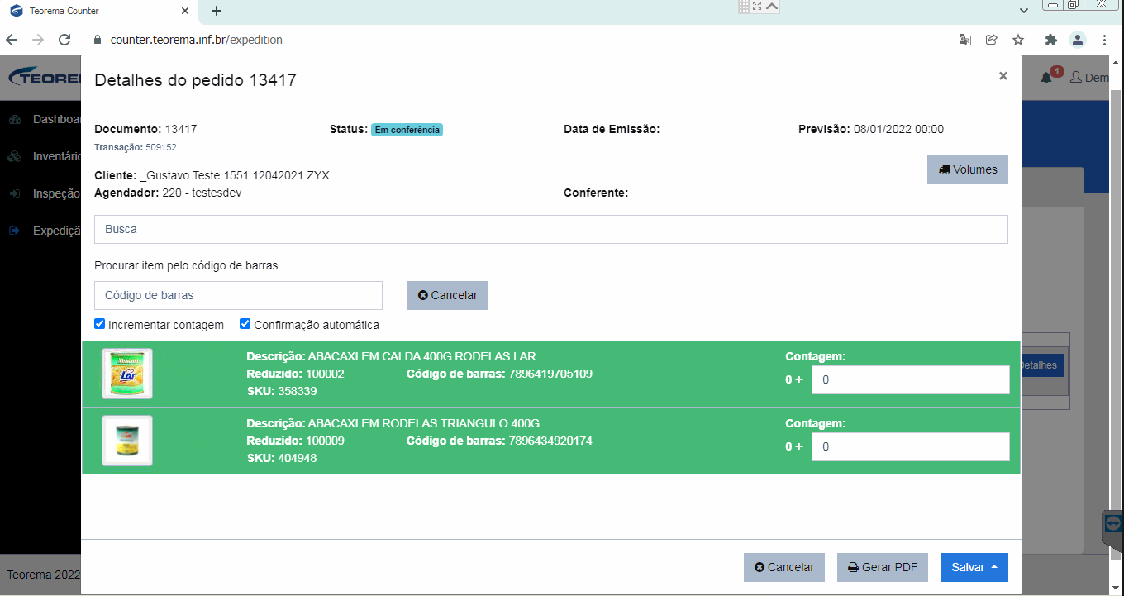1124x596 pixels.
Task: Open the translate page icon
Action: coord(964,40)
